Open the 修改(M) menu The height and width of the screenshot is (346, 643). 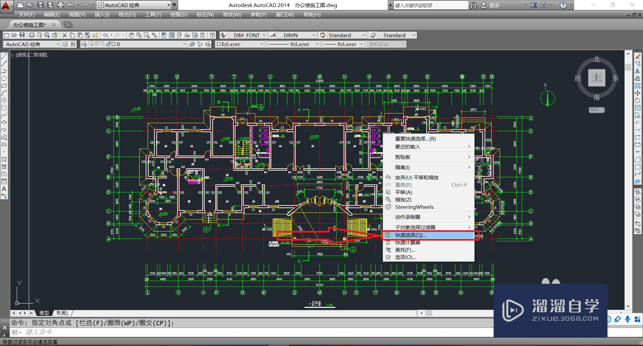coord(232,15)
